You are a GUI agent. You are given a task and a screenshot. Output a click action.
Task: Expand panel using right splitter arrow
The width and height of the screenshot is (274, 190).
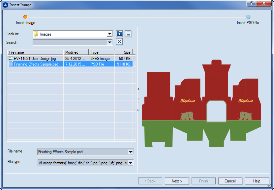(x=138, y=110)
